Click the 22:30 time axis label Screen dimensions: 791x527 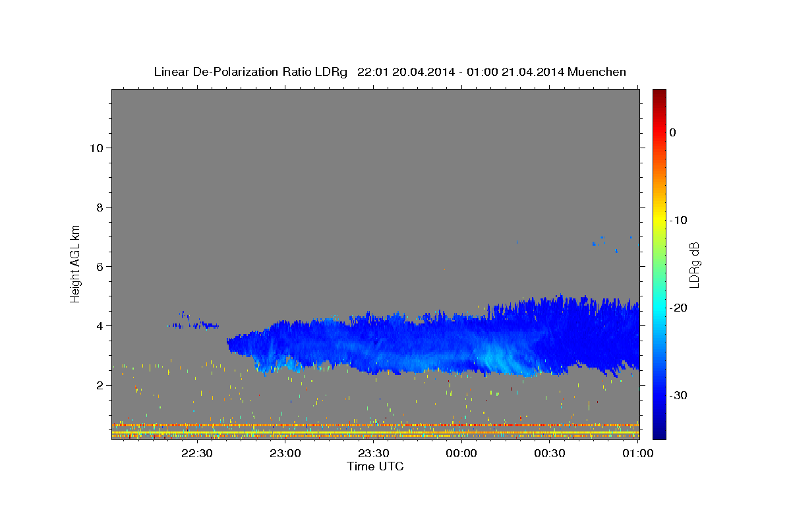point(197,453)
